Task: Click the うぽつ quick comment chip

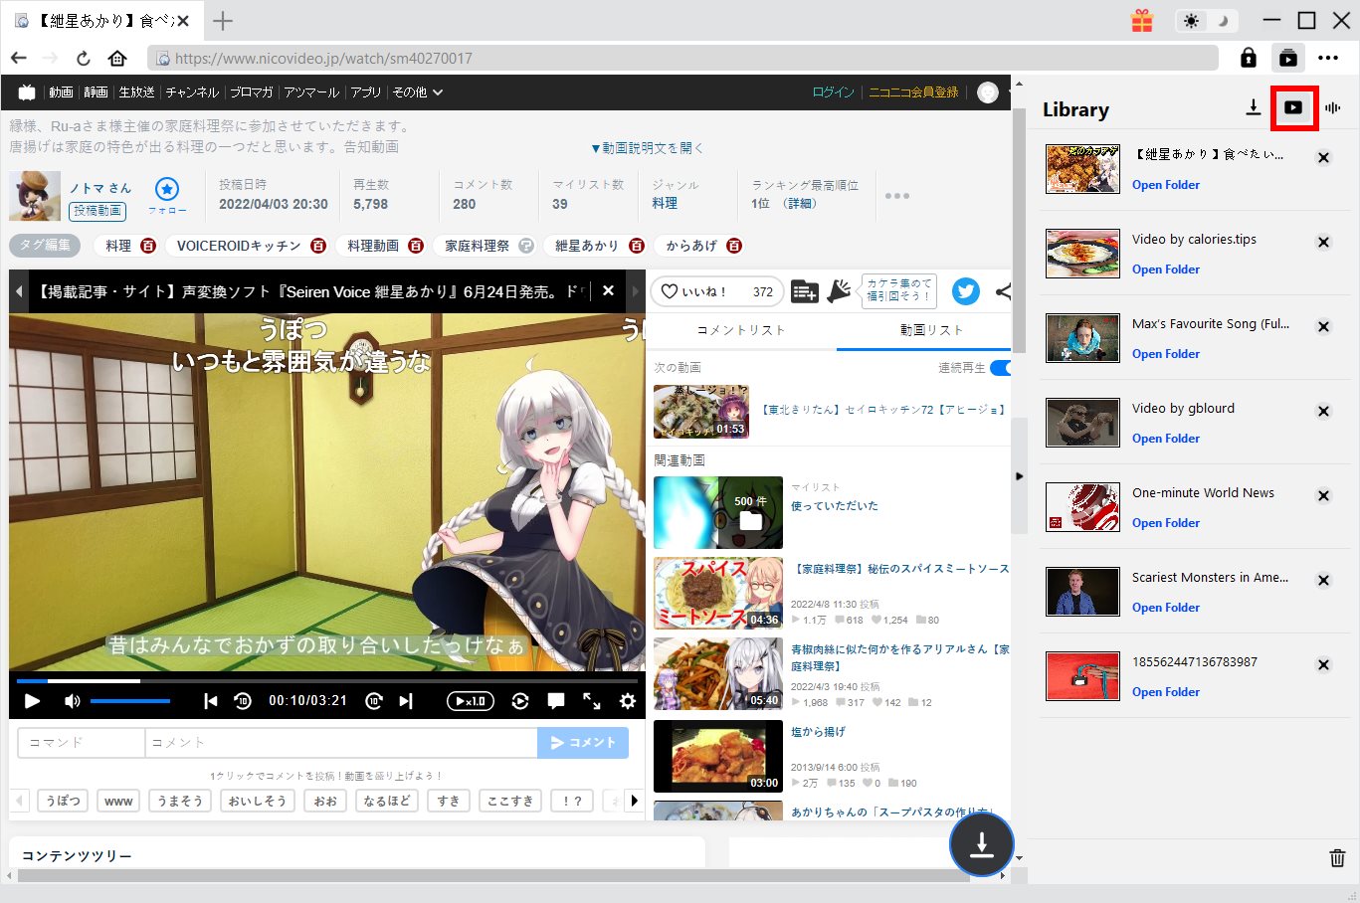Action: click(x=62, y=800)
